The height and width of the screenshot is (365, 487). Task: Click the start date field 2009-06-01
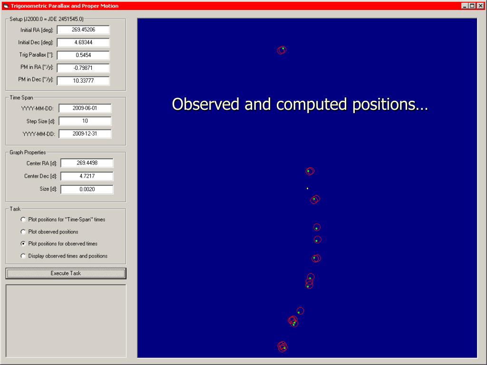[85, 108]
